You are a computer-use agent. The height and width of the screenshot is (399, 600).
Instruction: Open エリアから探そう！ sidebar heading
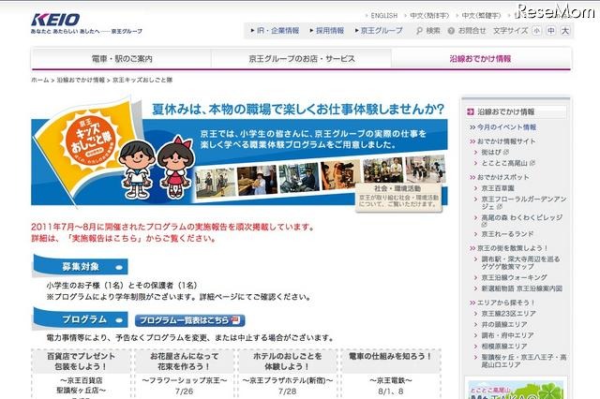pos(506,303)
